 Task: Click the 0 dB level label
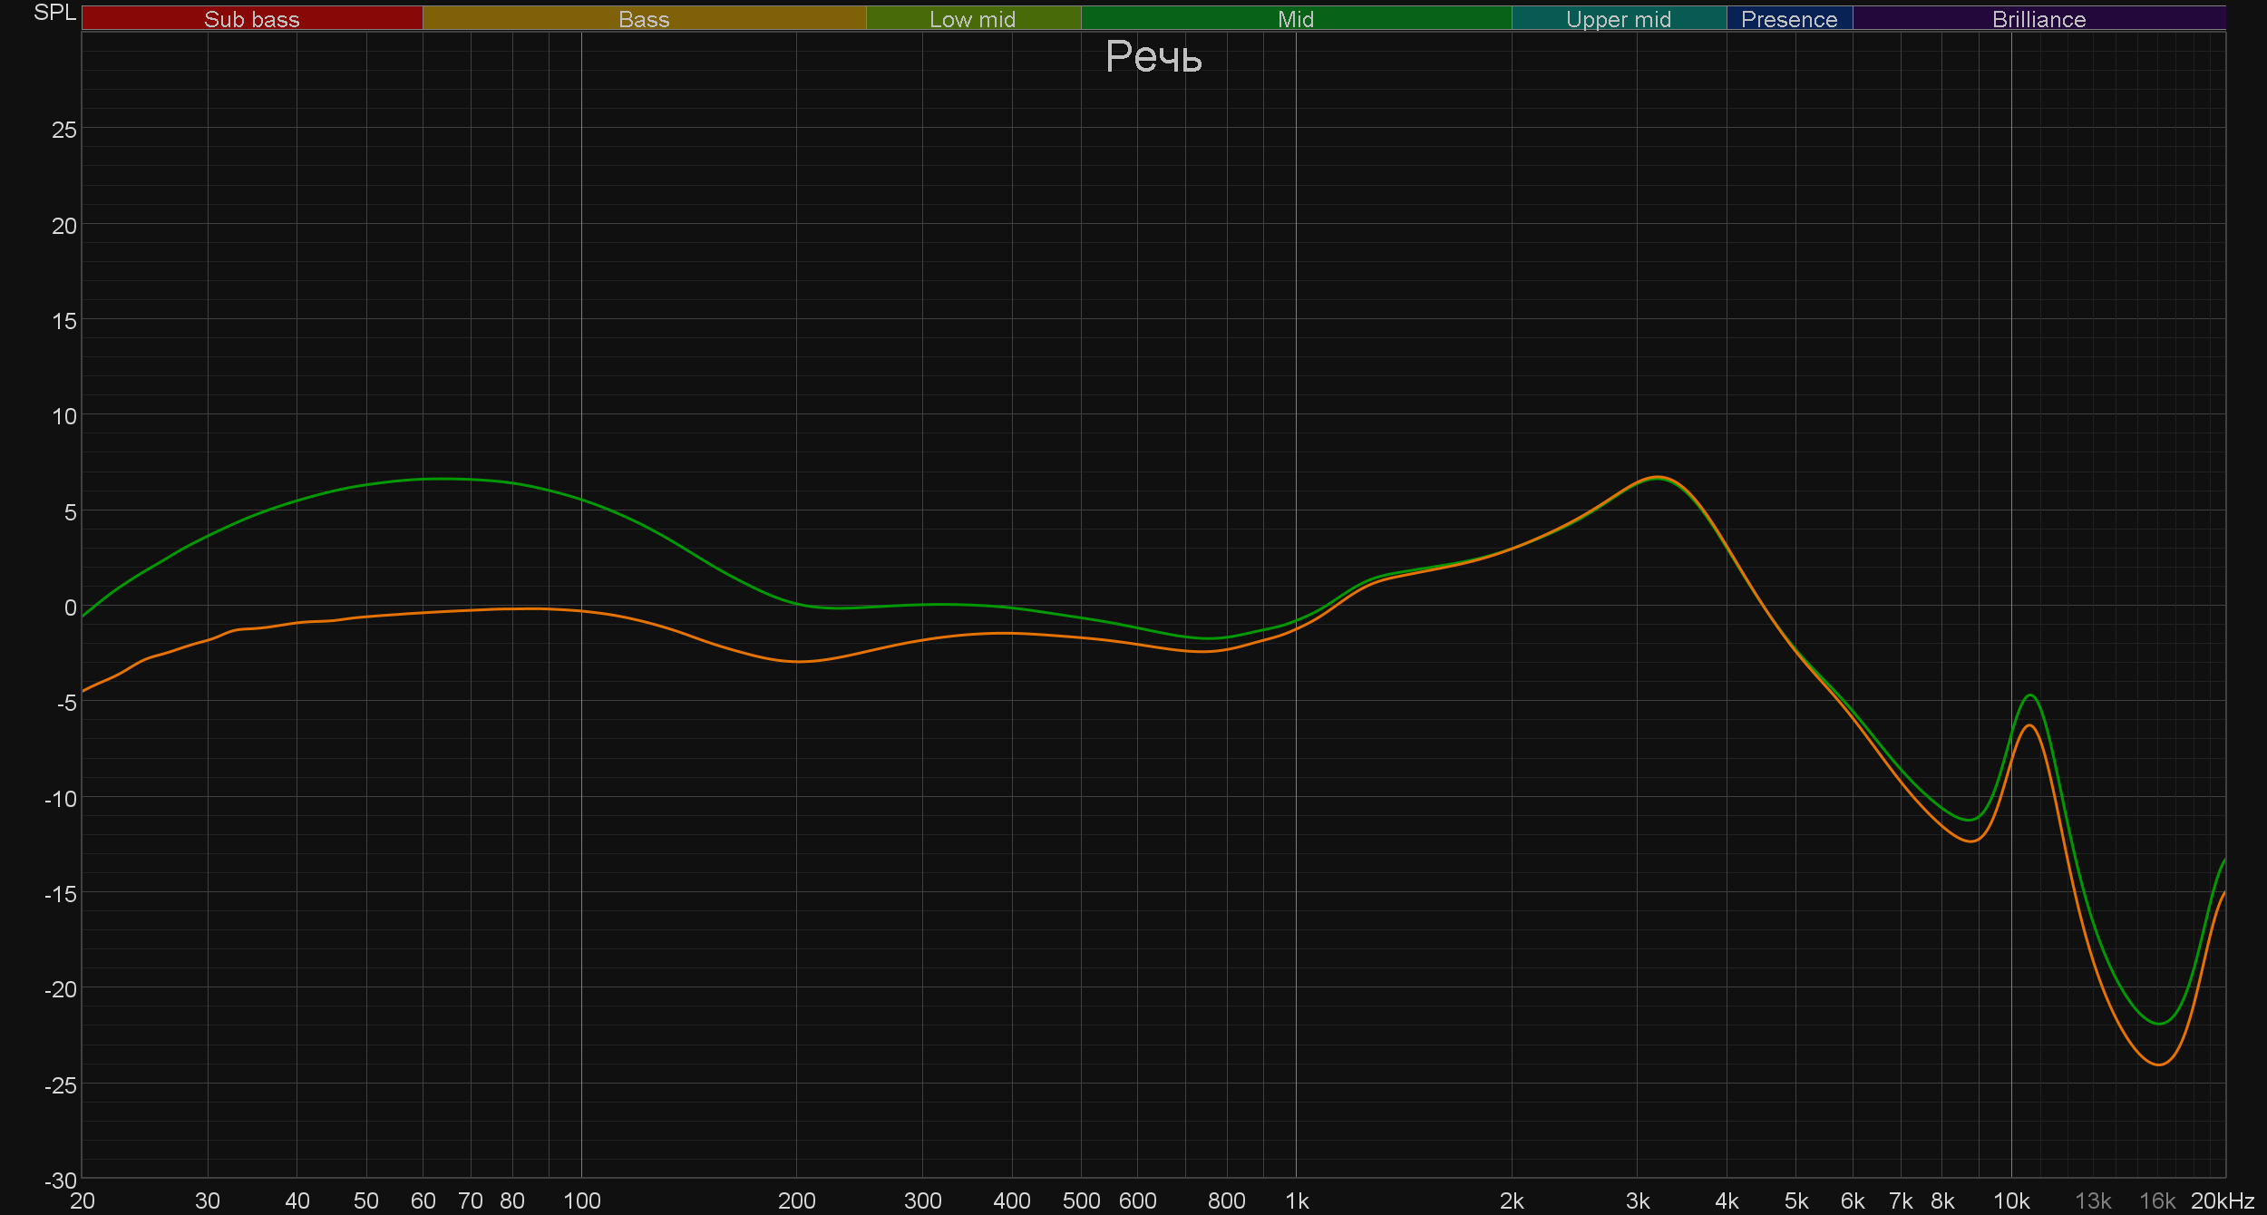[x=70, y=607]
